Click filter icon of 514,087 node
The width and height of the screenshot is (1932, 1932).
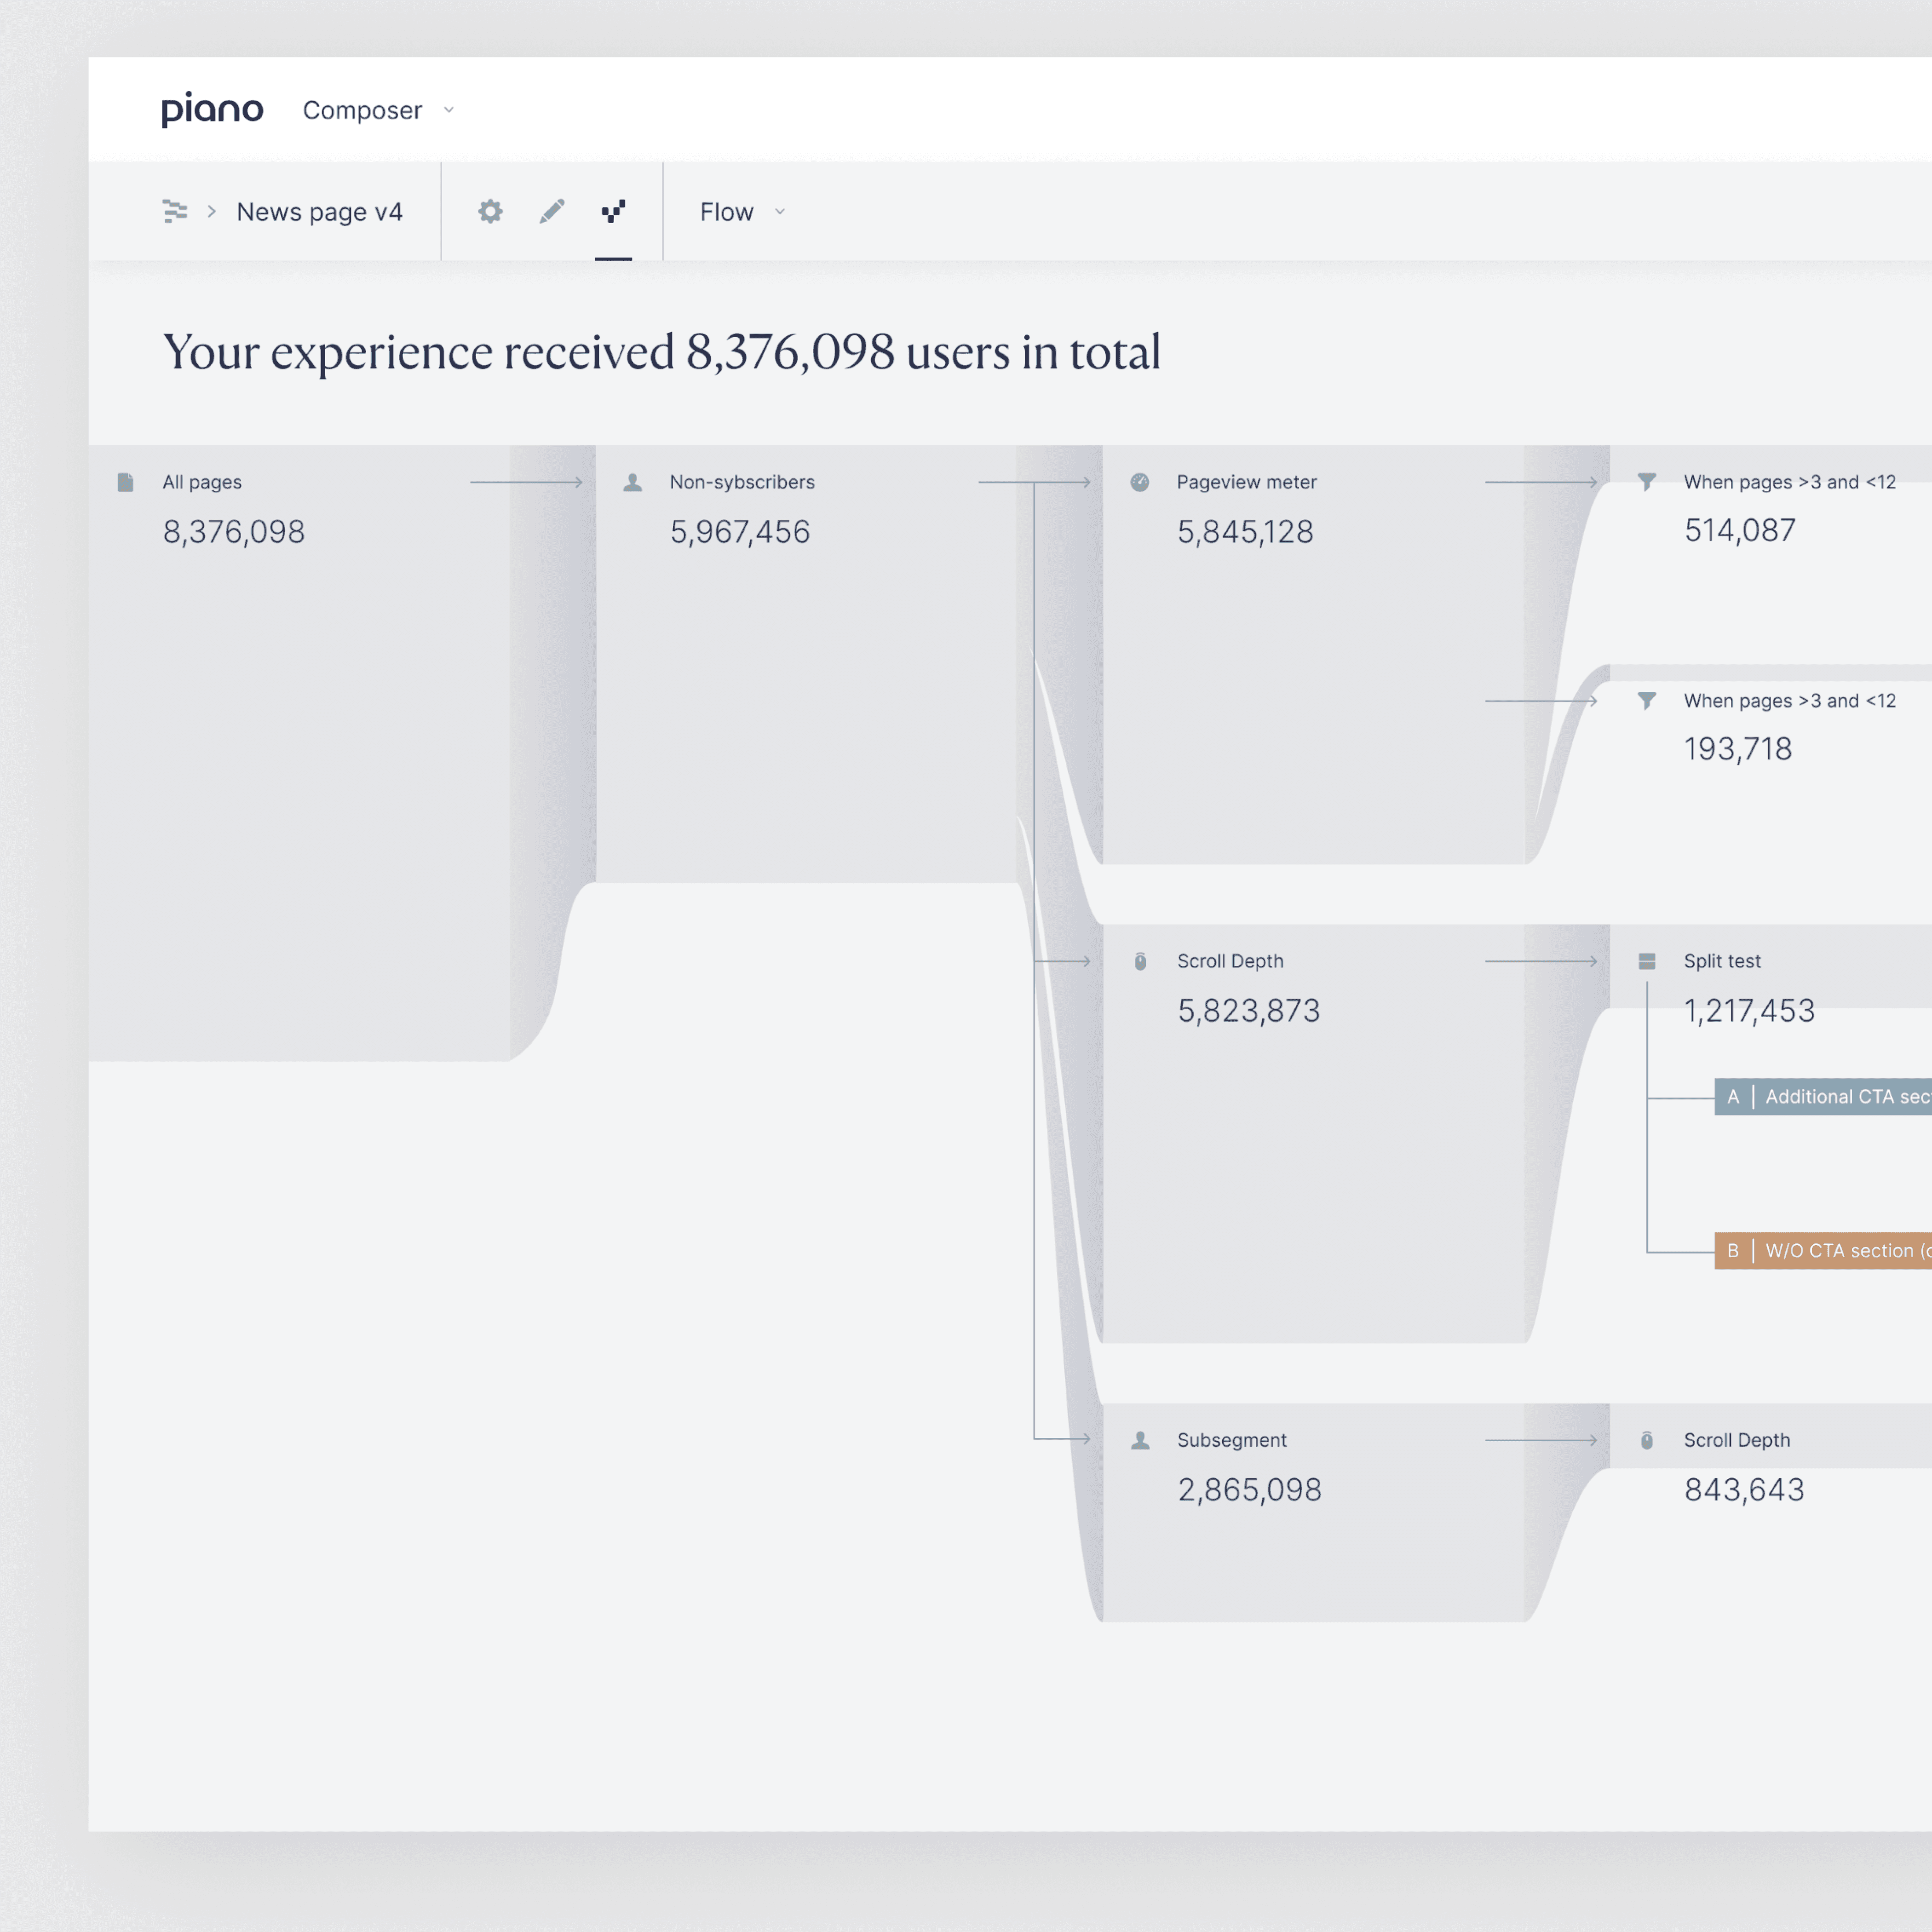(1647, 482)
